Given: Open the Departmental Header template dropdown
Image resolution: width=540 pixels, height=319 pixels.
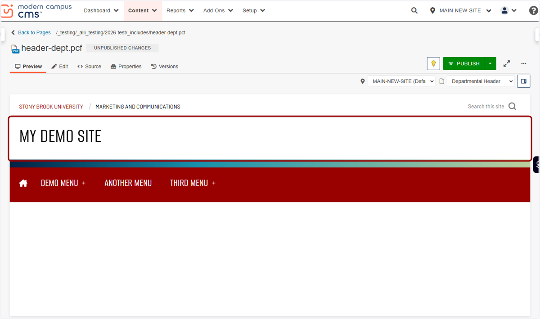Looking at the screenshot, I should tap(481, 81).
